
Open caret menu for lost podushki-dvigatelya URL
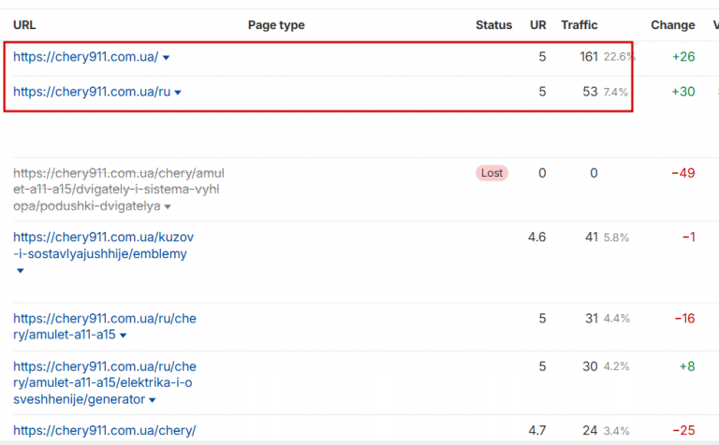click(168, 207)
